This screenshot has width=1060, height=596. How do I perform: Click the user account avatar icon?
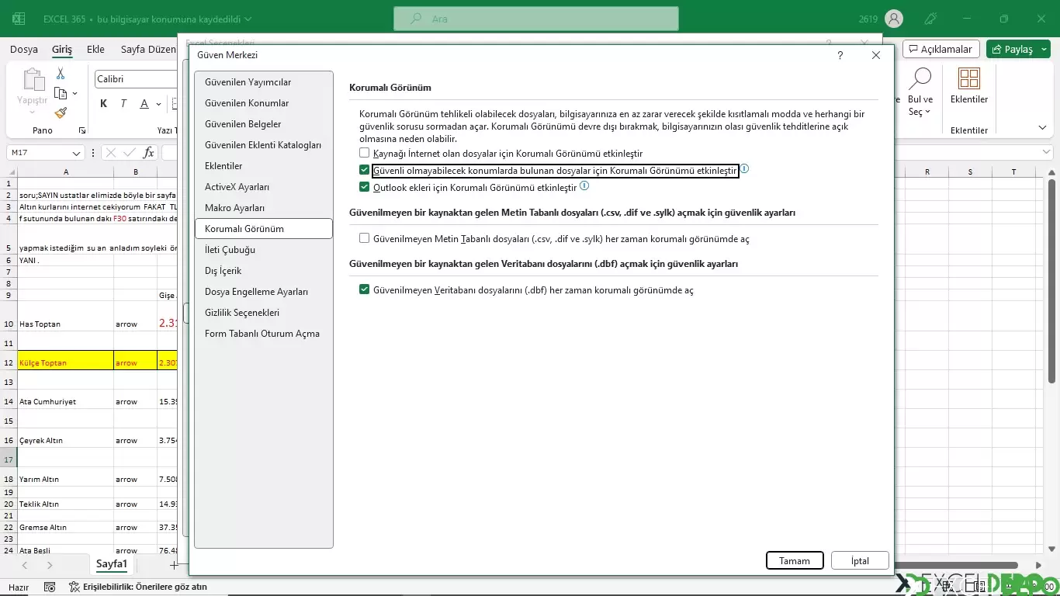coord(894,19)
